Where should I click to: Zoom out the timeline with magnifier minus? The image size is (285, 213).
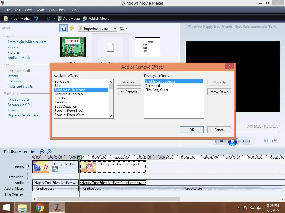click(49, 152)
